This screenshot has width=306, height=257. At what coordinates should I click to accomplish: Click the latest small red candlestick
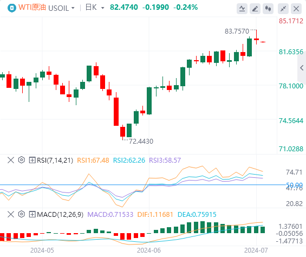263,42
